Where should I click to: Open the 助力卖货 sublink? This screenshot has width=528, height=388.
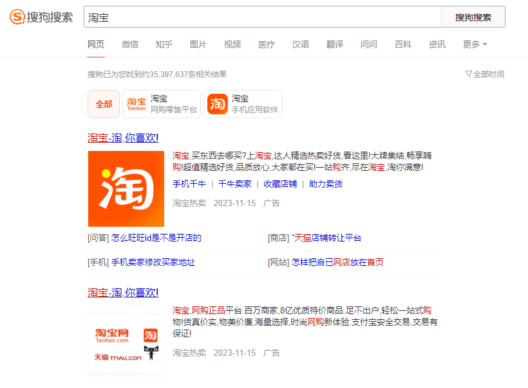[x=326, y=184]
